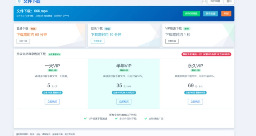The width and height of the screenshot is (256, 136).
Task: Click the 一天VIP plan heading
Action: 52,66
